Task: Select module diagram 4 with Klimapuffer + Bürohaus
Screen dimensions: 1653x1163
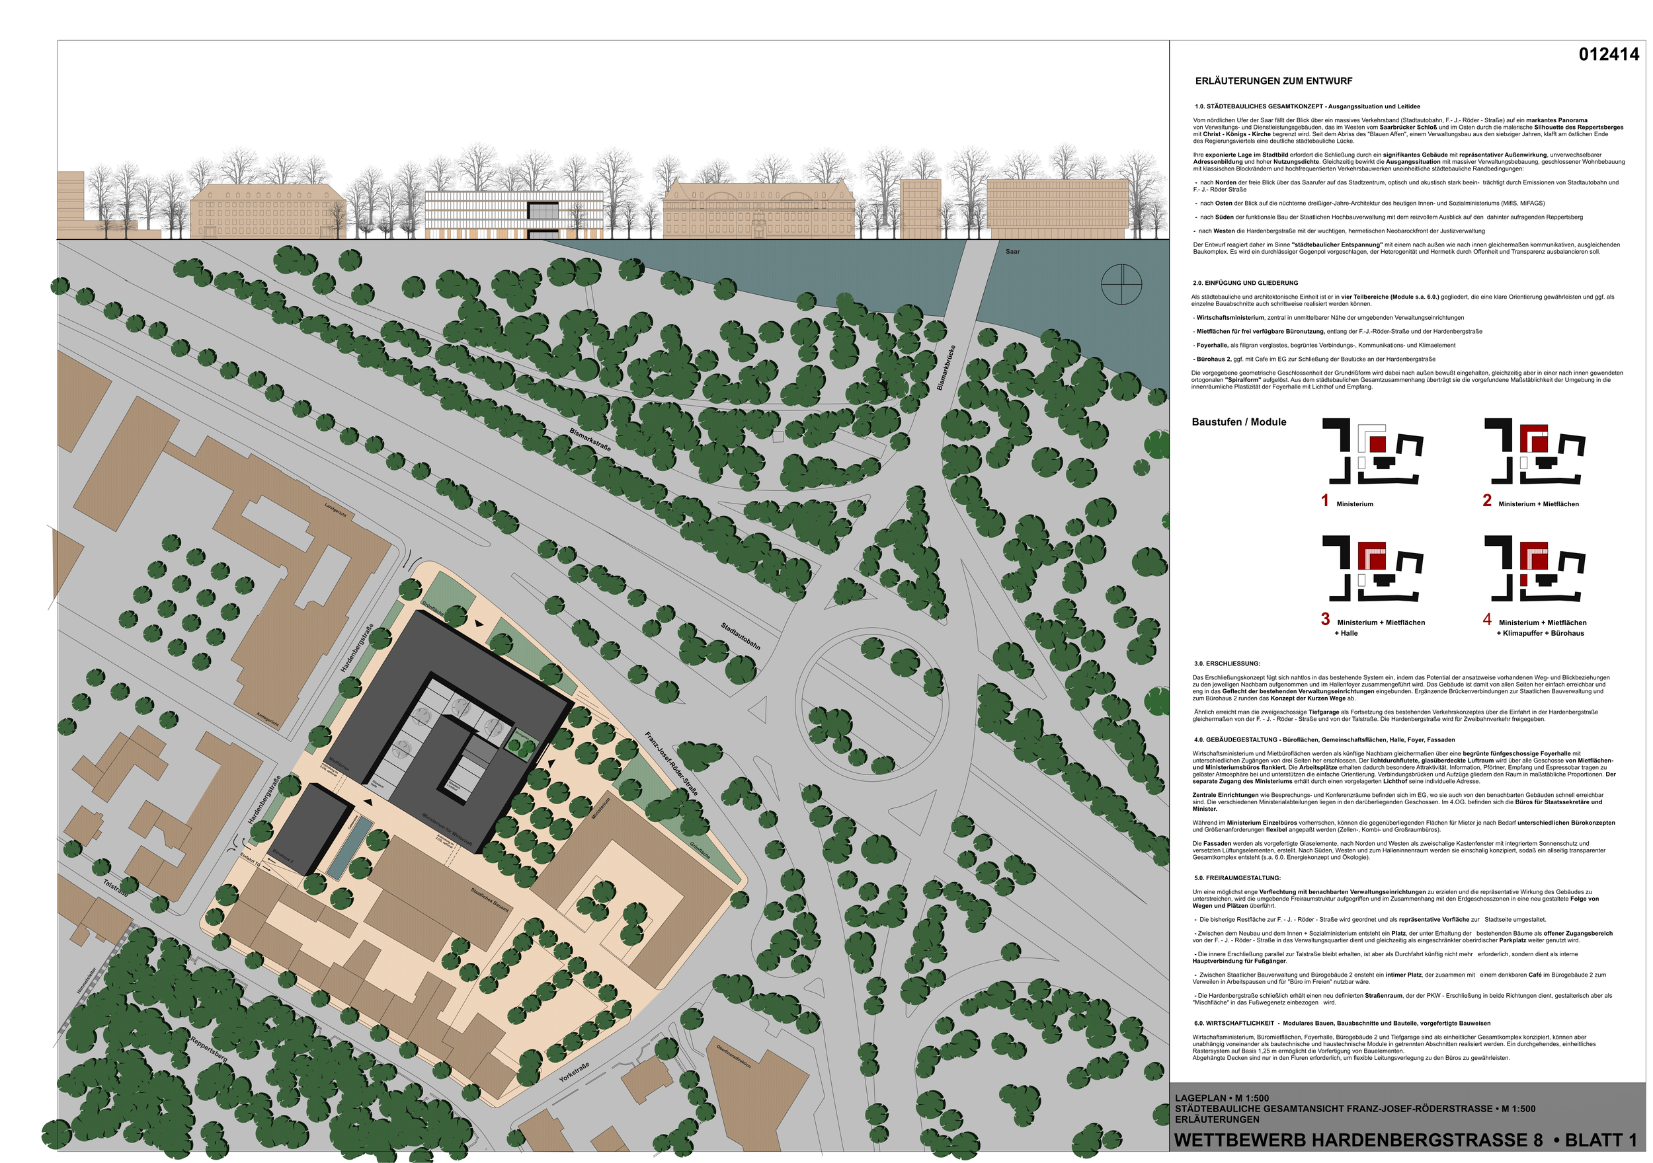Action: click(x=1533, y=568)
